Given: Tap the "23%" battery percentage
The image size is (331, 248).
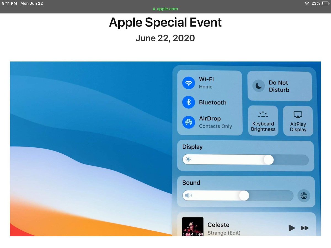Looking at the screenshot, I should click(316, 3).
